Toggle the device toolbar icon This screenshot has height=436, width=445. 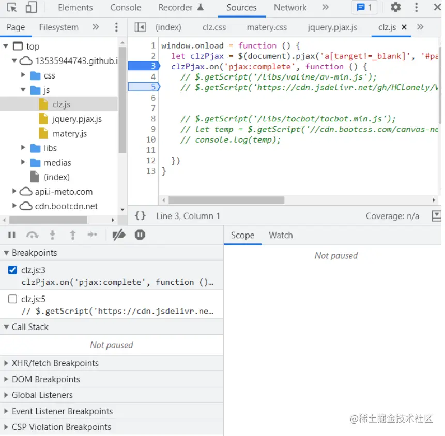(31, 7)
